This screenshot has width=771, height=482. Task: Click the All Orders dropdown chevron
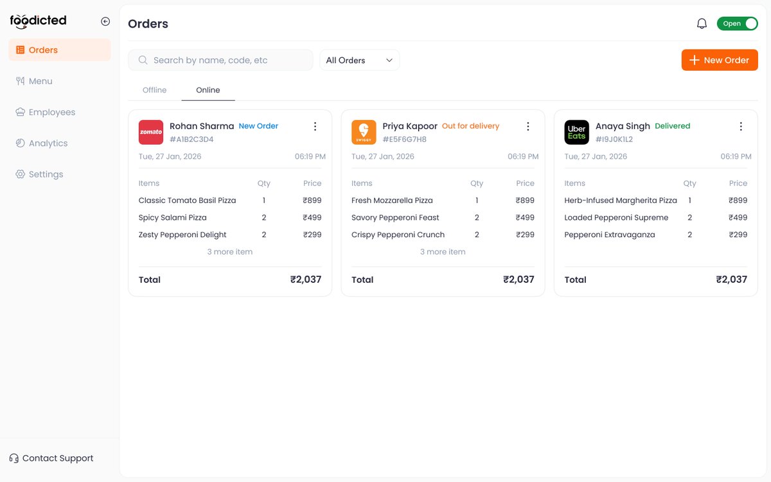[389, 60]
